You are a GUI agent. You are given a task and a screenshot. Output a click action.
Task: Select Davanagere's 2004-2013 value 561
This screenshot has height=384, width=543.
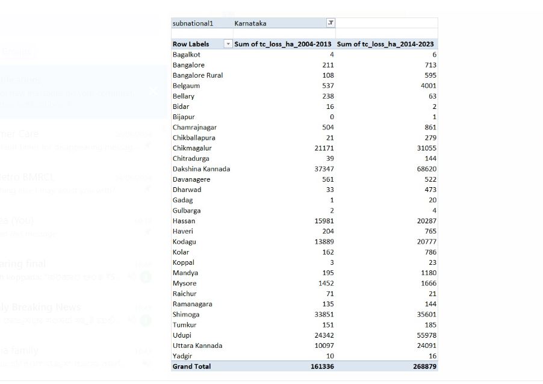click(x=328, y=179)
